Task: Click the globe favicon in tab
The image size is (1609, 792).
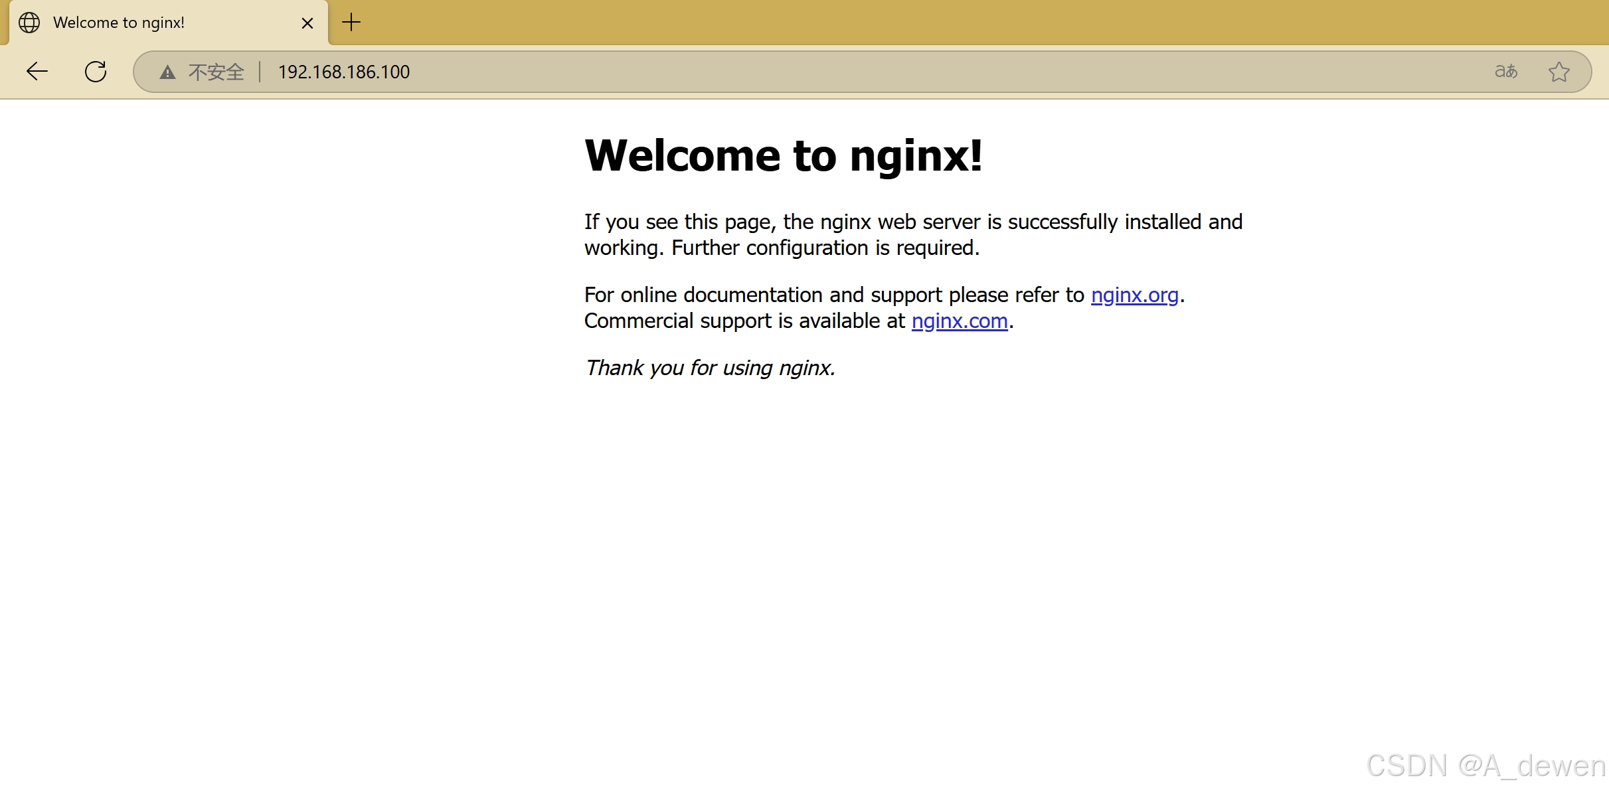Action: [29, 23]
